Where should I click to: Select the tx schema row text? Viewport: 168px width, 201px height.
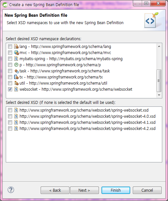tap(61, 77)
